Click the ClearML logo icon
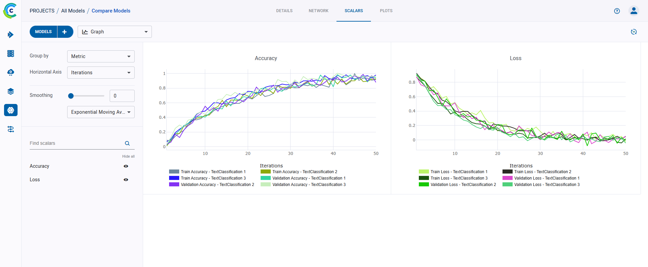Screen dimensions: 648x267 (x=10, y=11)
